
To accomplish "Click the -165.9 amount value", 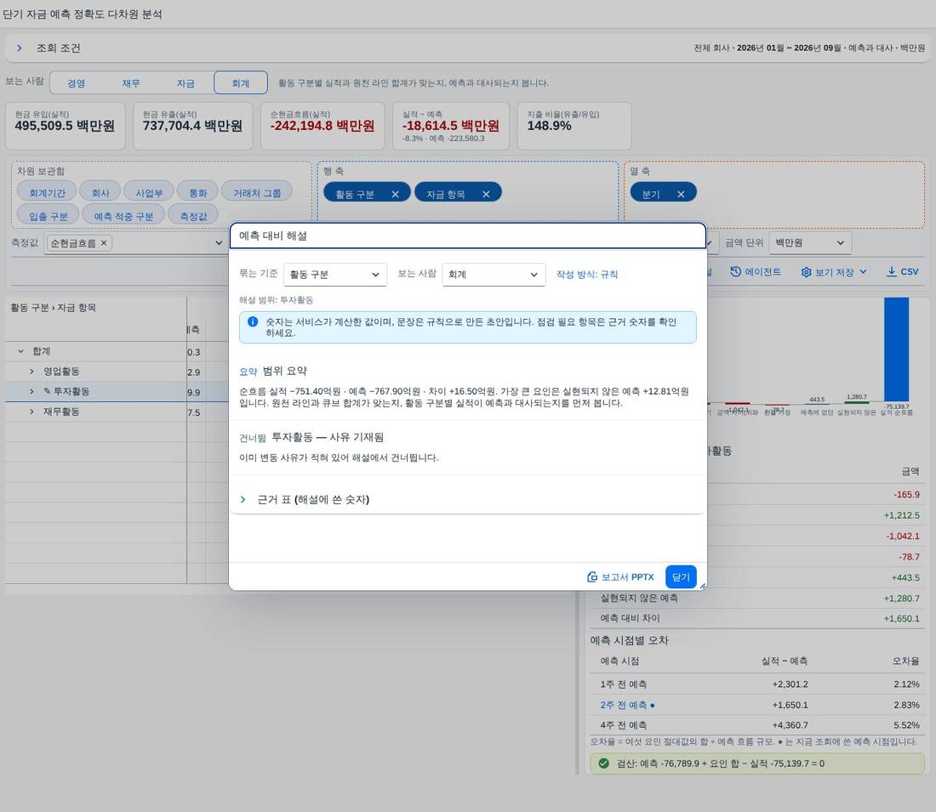I will [x=906, y=495].
